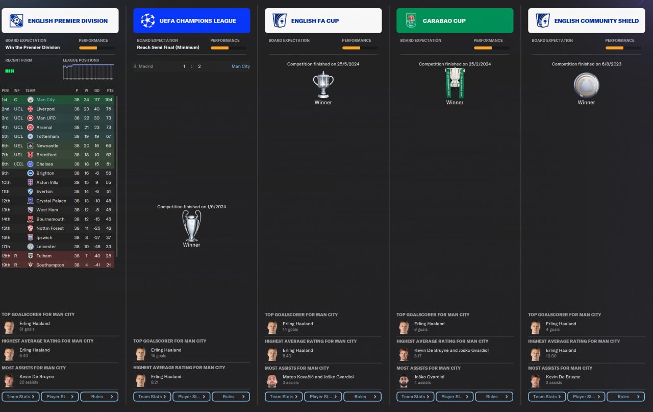Screen dimensions: 653x412
Task: Click the Premier Division performance bar
Action: point(96,48)
